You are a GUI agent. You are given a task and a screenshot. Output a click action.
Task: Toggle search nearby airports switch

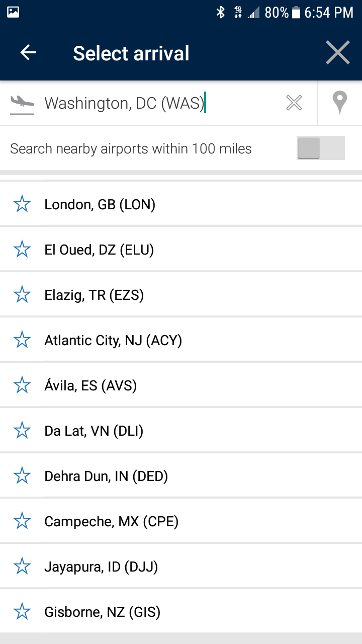pos(321,148)
